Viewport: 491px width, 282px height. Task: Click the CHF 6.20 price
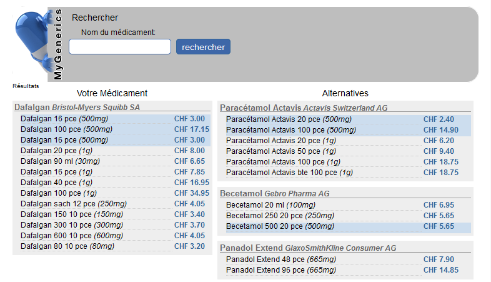point(439,141)
